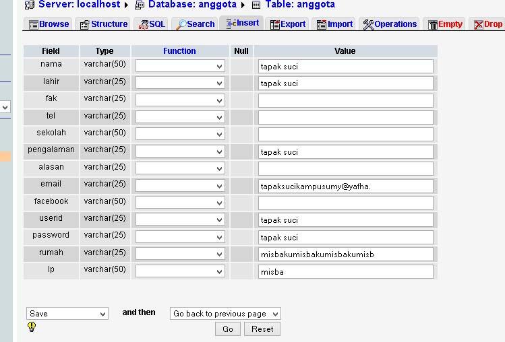Image resolution: width=505 pixels, height=342 pixels.
Task: Open the Function dropdown for password
Action: 180,237
